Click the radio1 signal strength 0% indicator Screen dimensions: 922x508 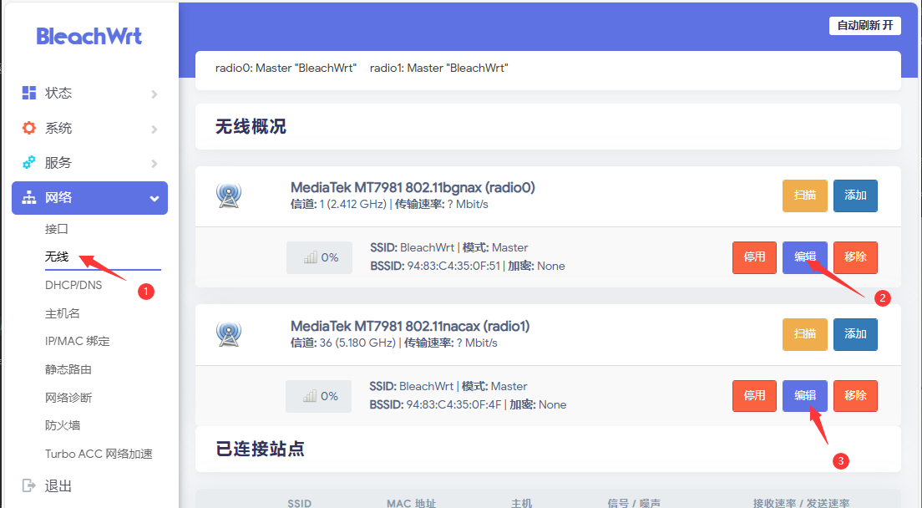tap(319, 396)
